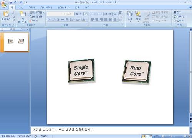This screenshot has width=192, height=138.
Task: Click the Find binoculars icon
Action: pos(175,12)
